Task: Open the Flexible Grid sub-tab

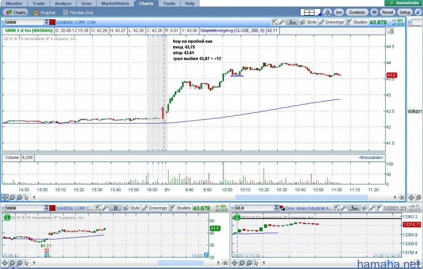Action: (x=78, y=12)
